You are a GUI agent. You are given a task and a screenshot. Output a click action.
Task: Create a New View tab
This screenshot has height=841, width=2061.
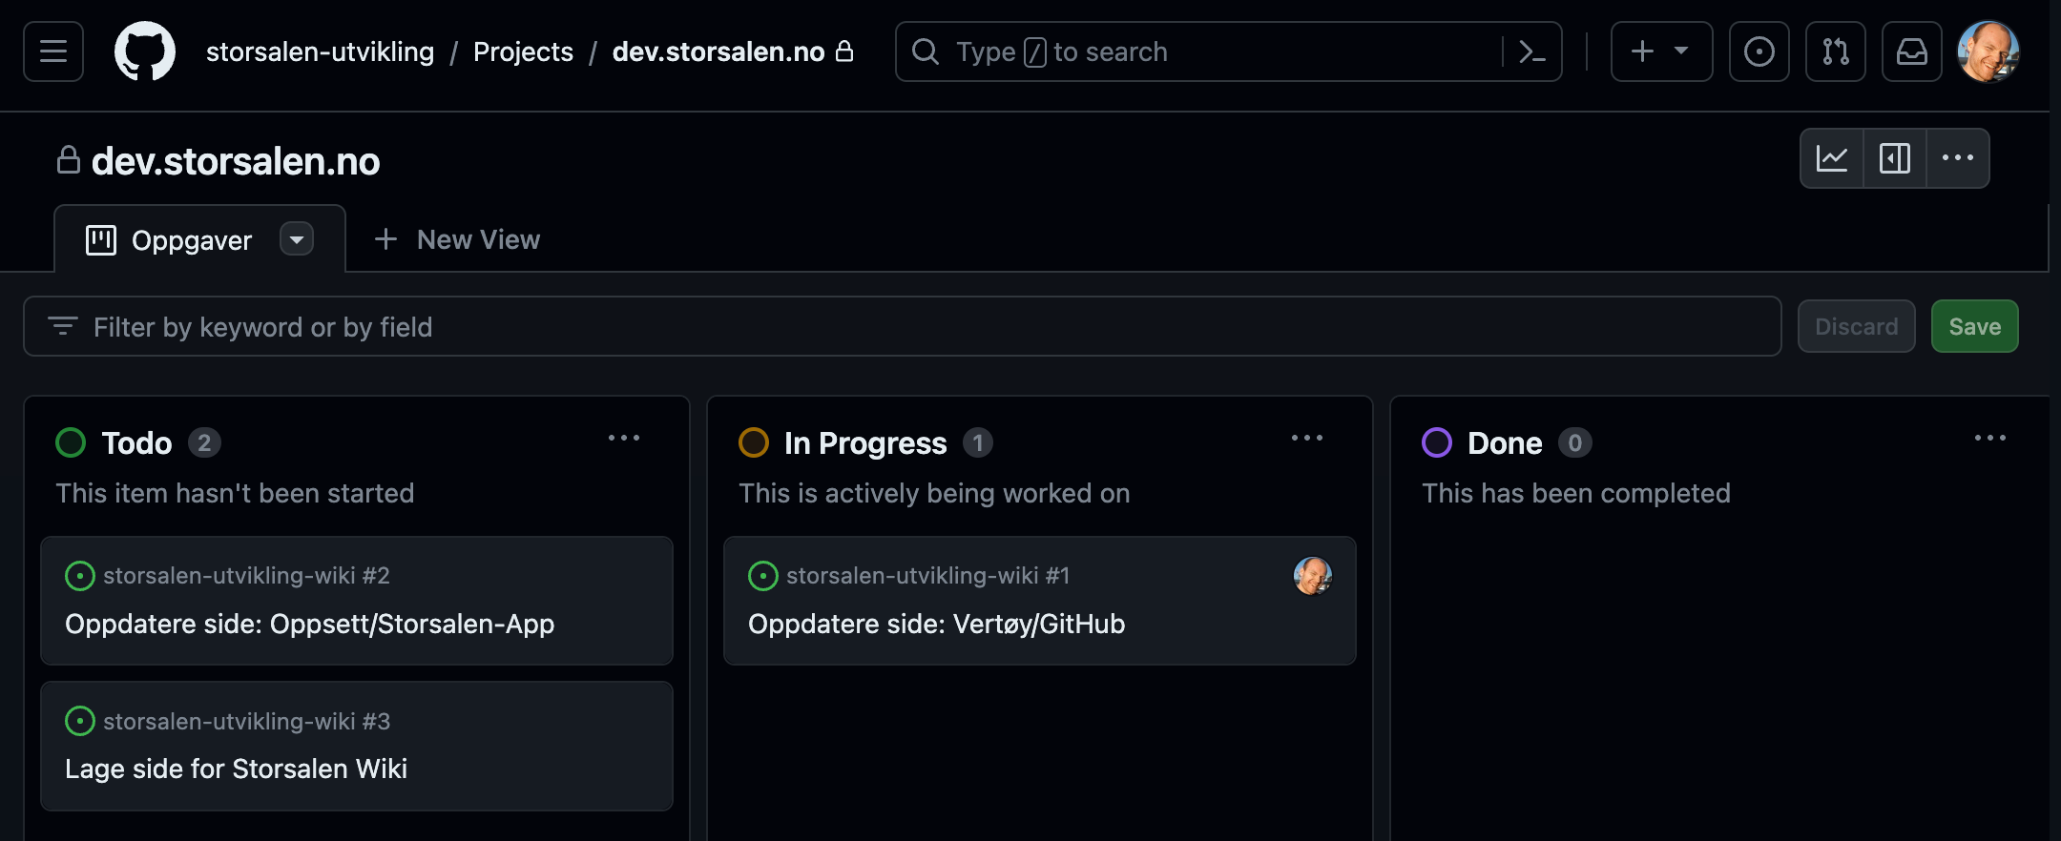[456, 239]
